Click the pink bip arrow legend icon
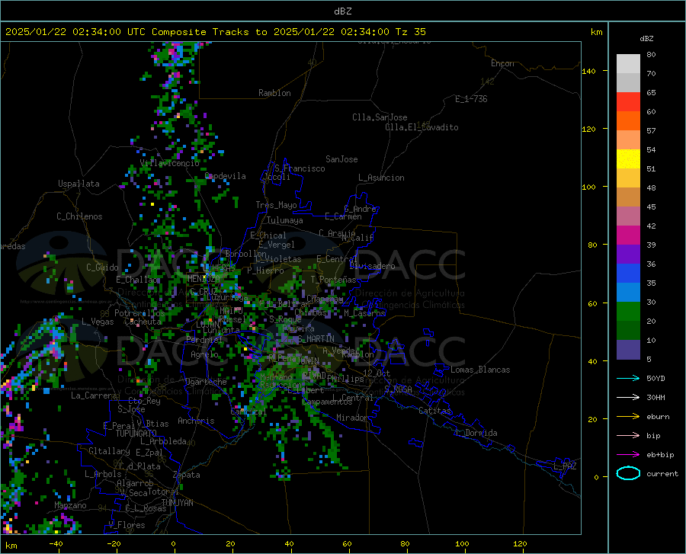The width and height of the screenshot is (686, 554). (x=628, y=435)
